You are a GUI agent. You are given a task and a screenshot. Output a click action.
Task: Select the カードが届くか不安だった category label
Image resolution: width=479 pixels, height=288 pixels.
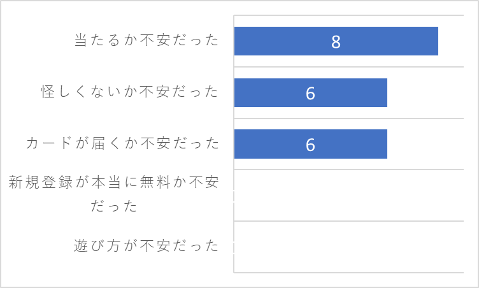(x=123, y=143)
